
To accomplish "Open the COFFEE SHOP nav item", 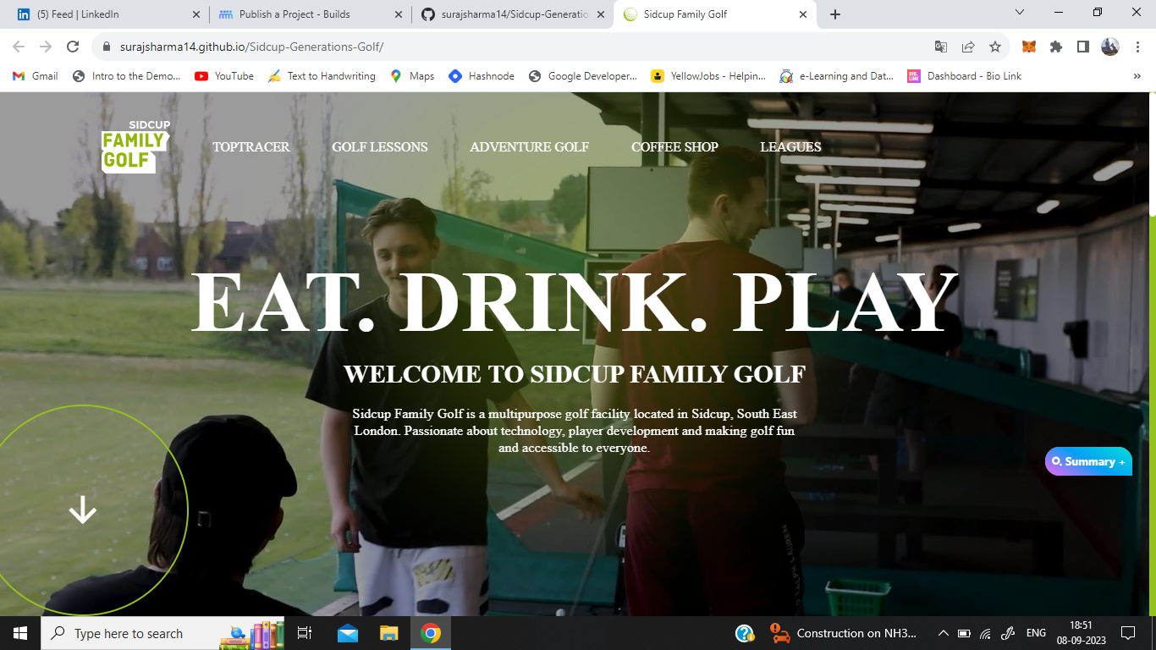I will 674,147.
